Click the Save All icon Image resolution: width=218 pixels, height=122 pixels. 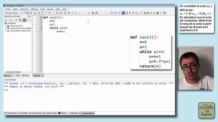[31, 13]
